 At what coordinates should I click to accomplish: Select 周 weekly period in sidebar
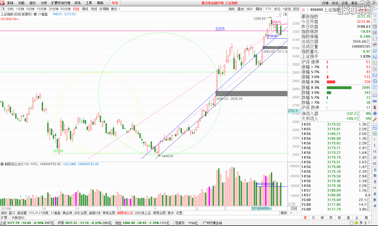[x=375, y=176]
